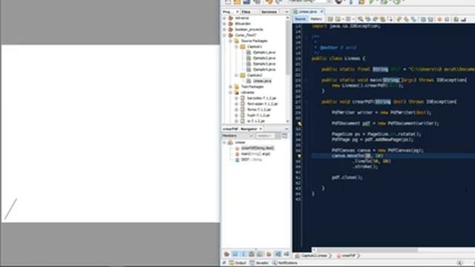475x267 pixels.
Task: Switch to the History view tab
Action: click(x=316, y=19)
